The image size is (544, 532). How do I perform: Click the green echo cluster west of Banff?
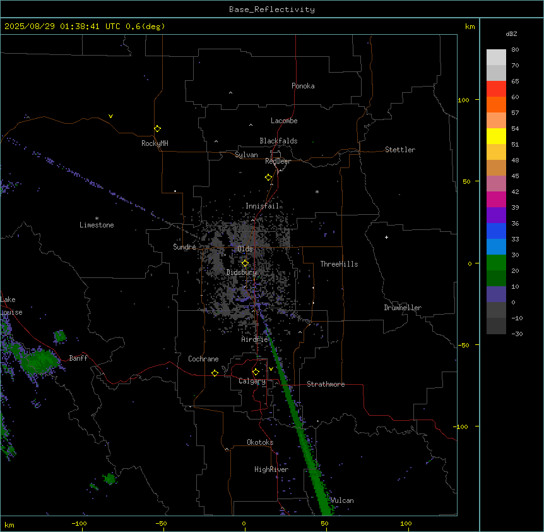coord(40,361)
